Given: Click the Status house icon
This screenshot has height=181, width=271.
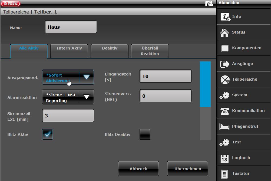Looking at the screenshot, I should 225,32.
